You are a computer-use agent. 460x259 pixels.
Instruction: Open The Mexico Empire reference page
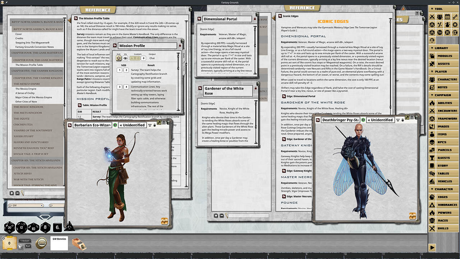pos(26,89)
